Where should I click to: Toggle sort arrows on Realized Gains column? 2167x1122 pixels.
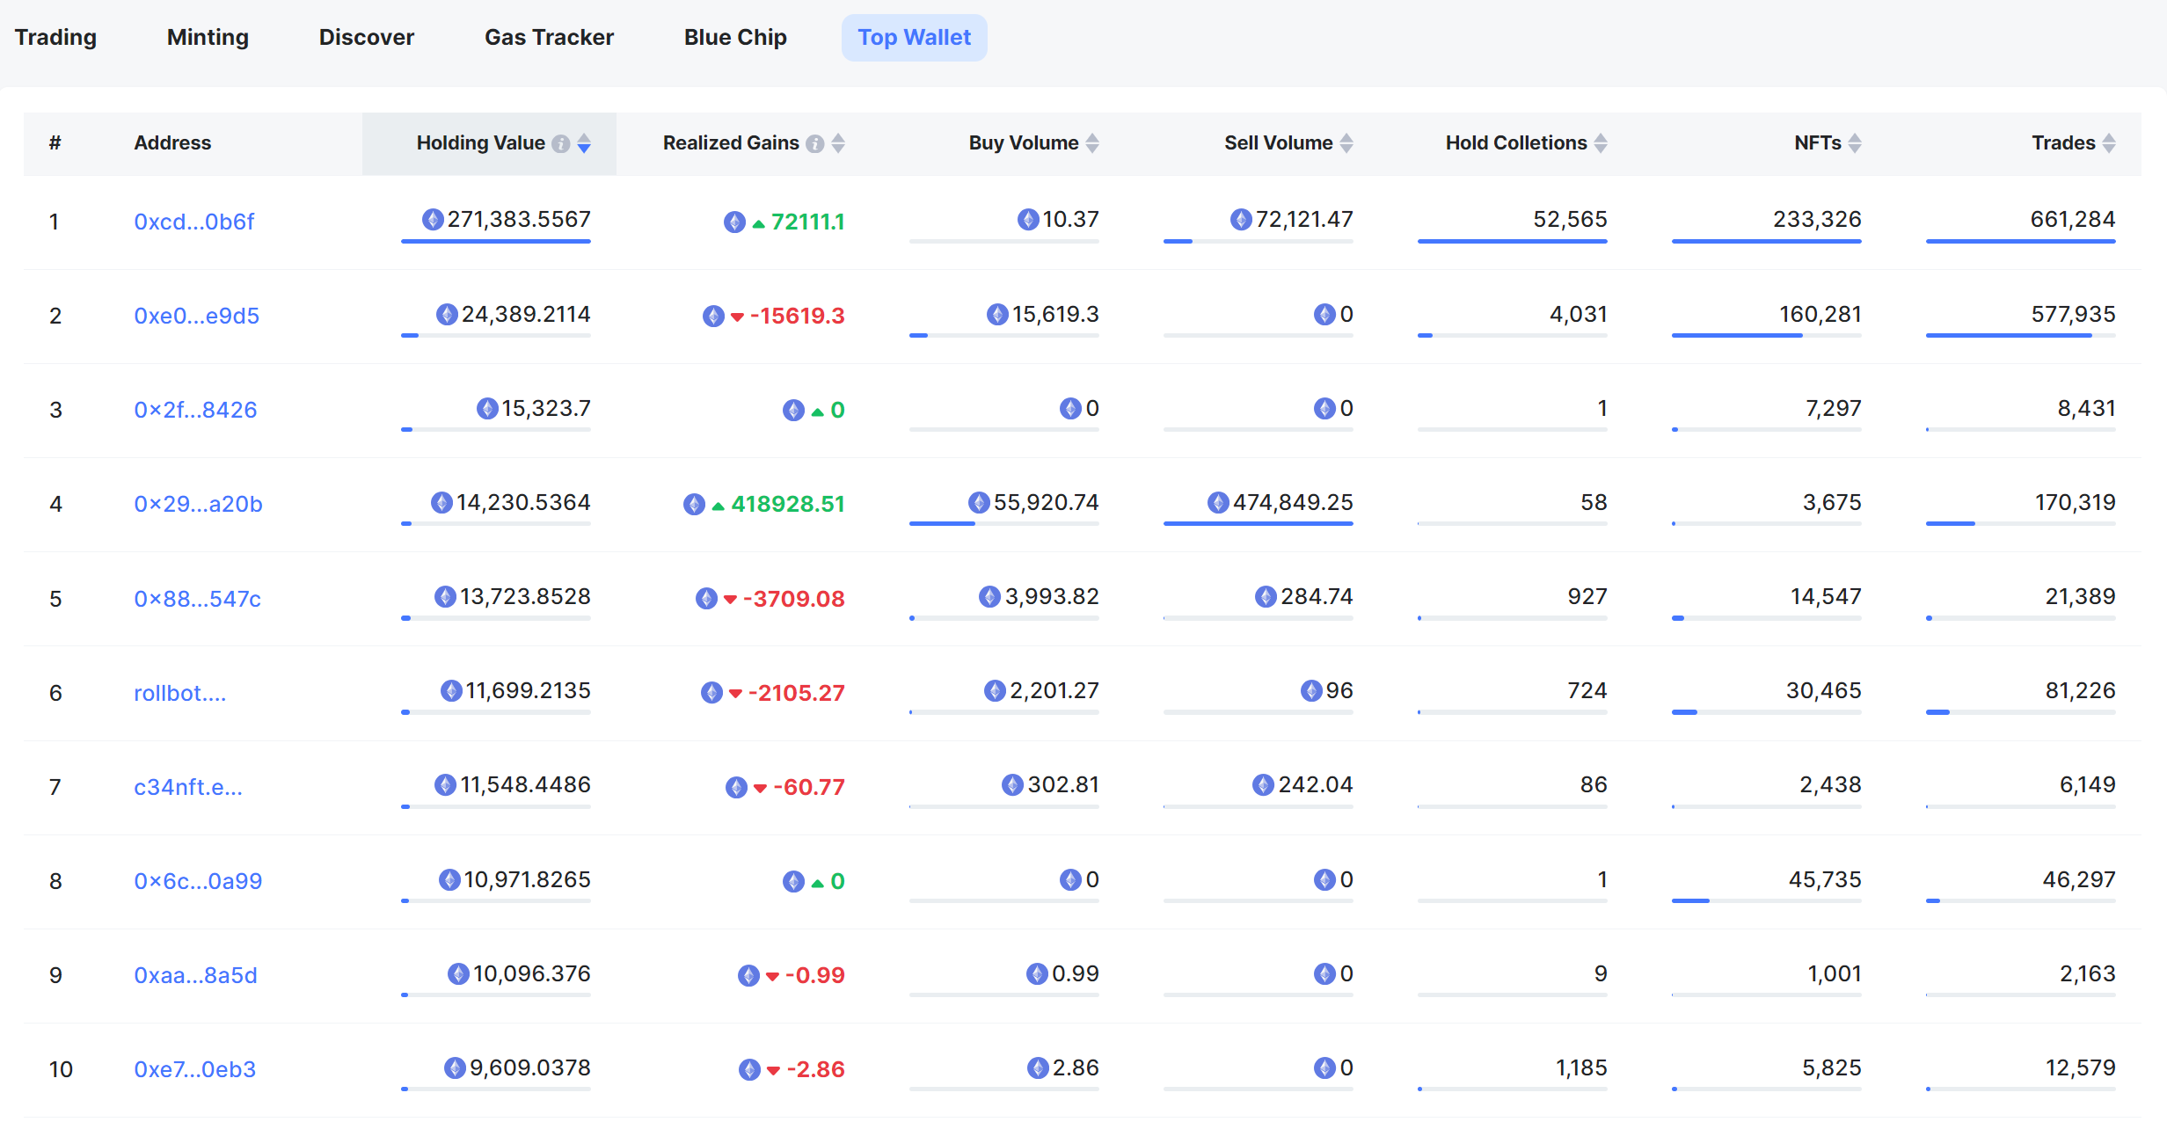pos(838,143)
